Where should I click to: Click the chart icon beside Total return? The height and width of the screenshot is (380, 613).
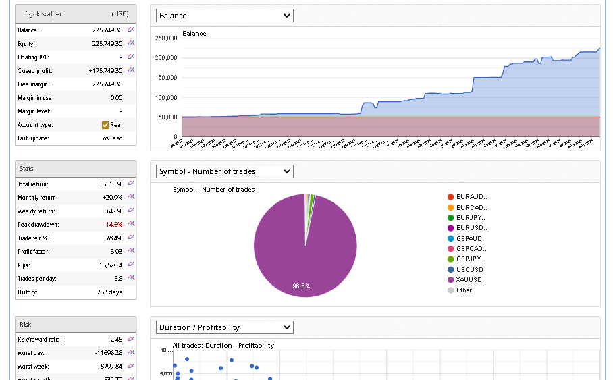tap(131, 184)
